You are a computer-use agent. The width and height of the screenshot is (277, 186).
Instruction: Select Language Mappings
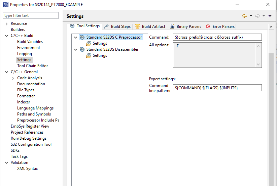pos(35,108)
